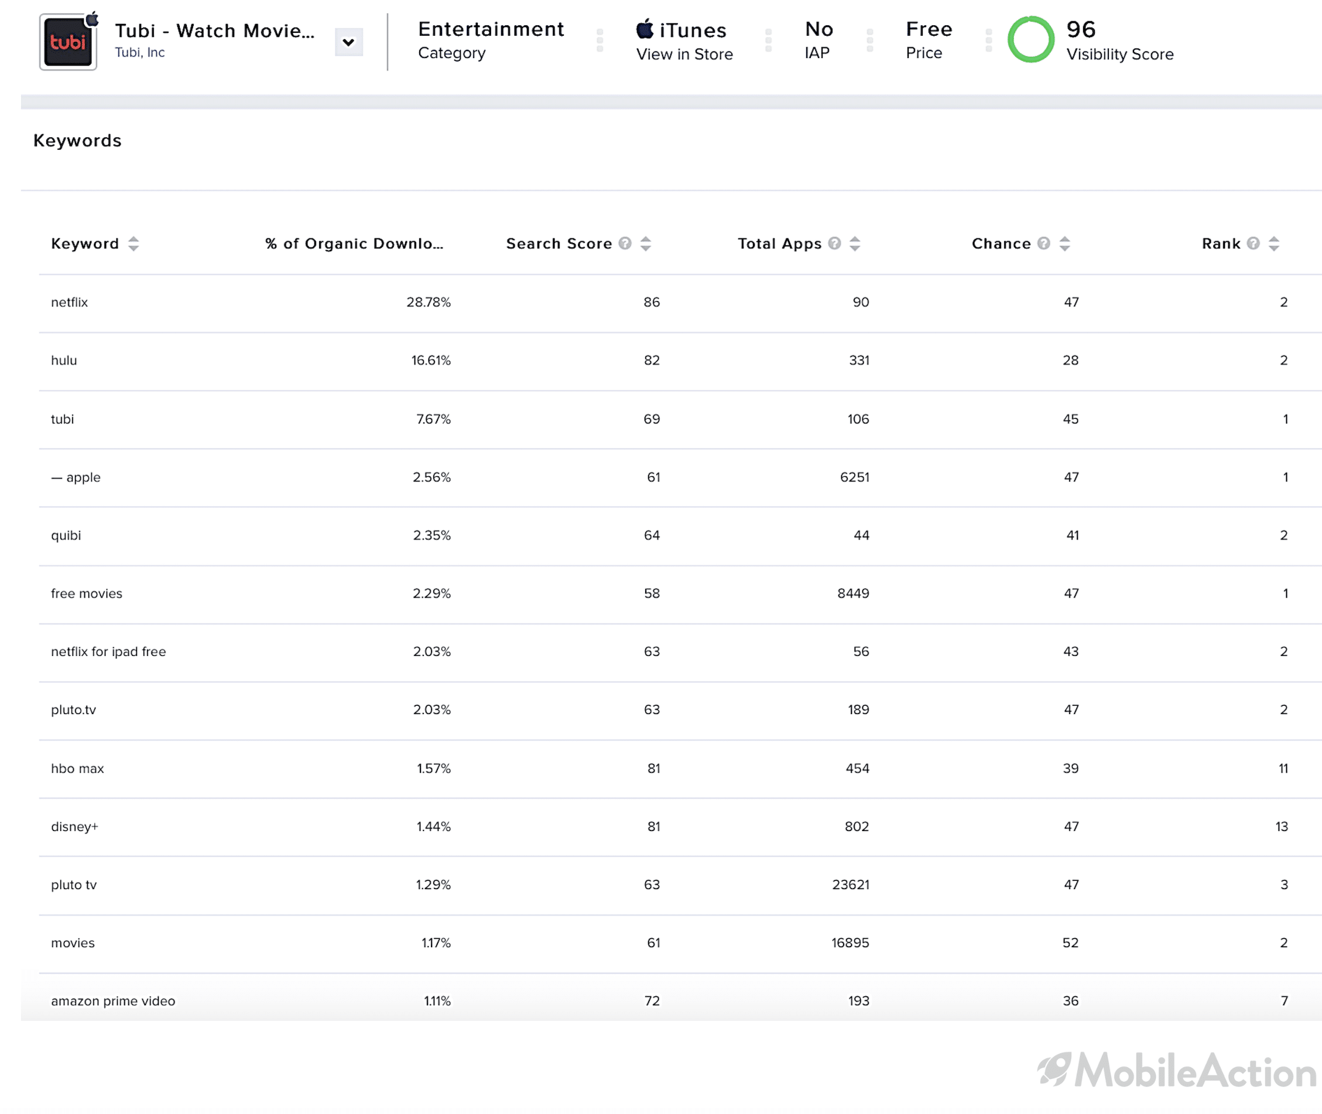Open the Rank help question mark
This screenshot has height=1114, width=1322.
pyautogui.click(x=1254, y=243)
